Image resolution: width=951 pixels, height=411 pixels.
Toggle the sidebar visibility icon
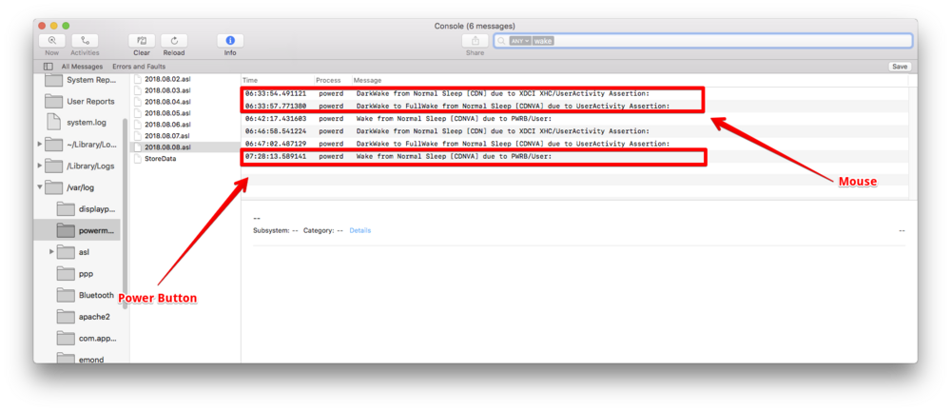pos(48,67)
